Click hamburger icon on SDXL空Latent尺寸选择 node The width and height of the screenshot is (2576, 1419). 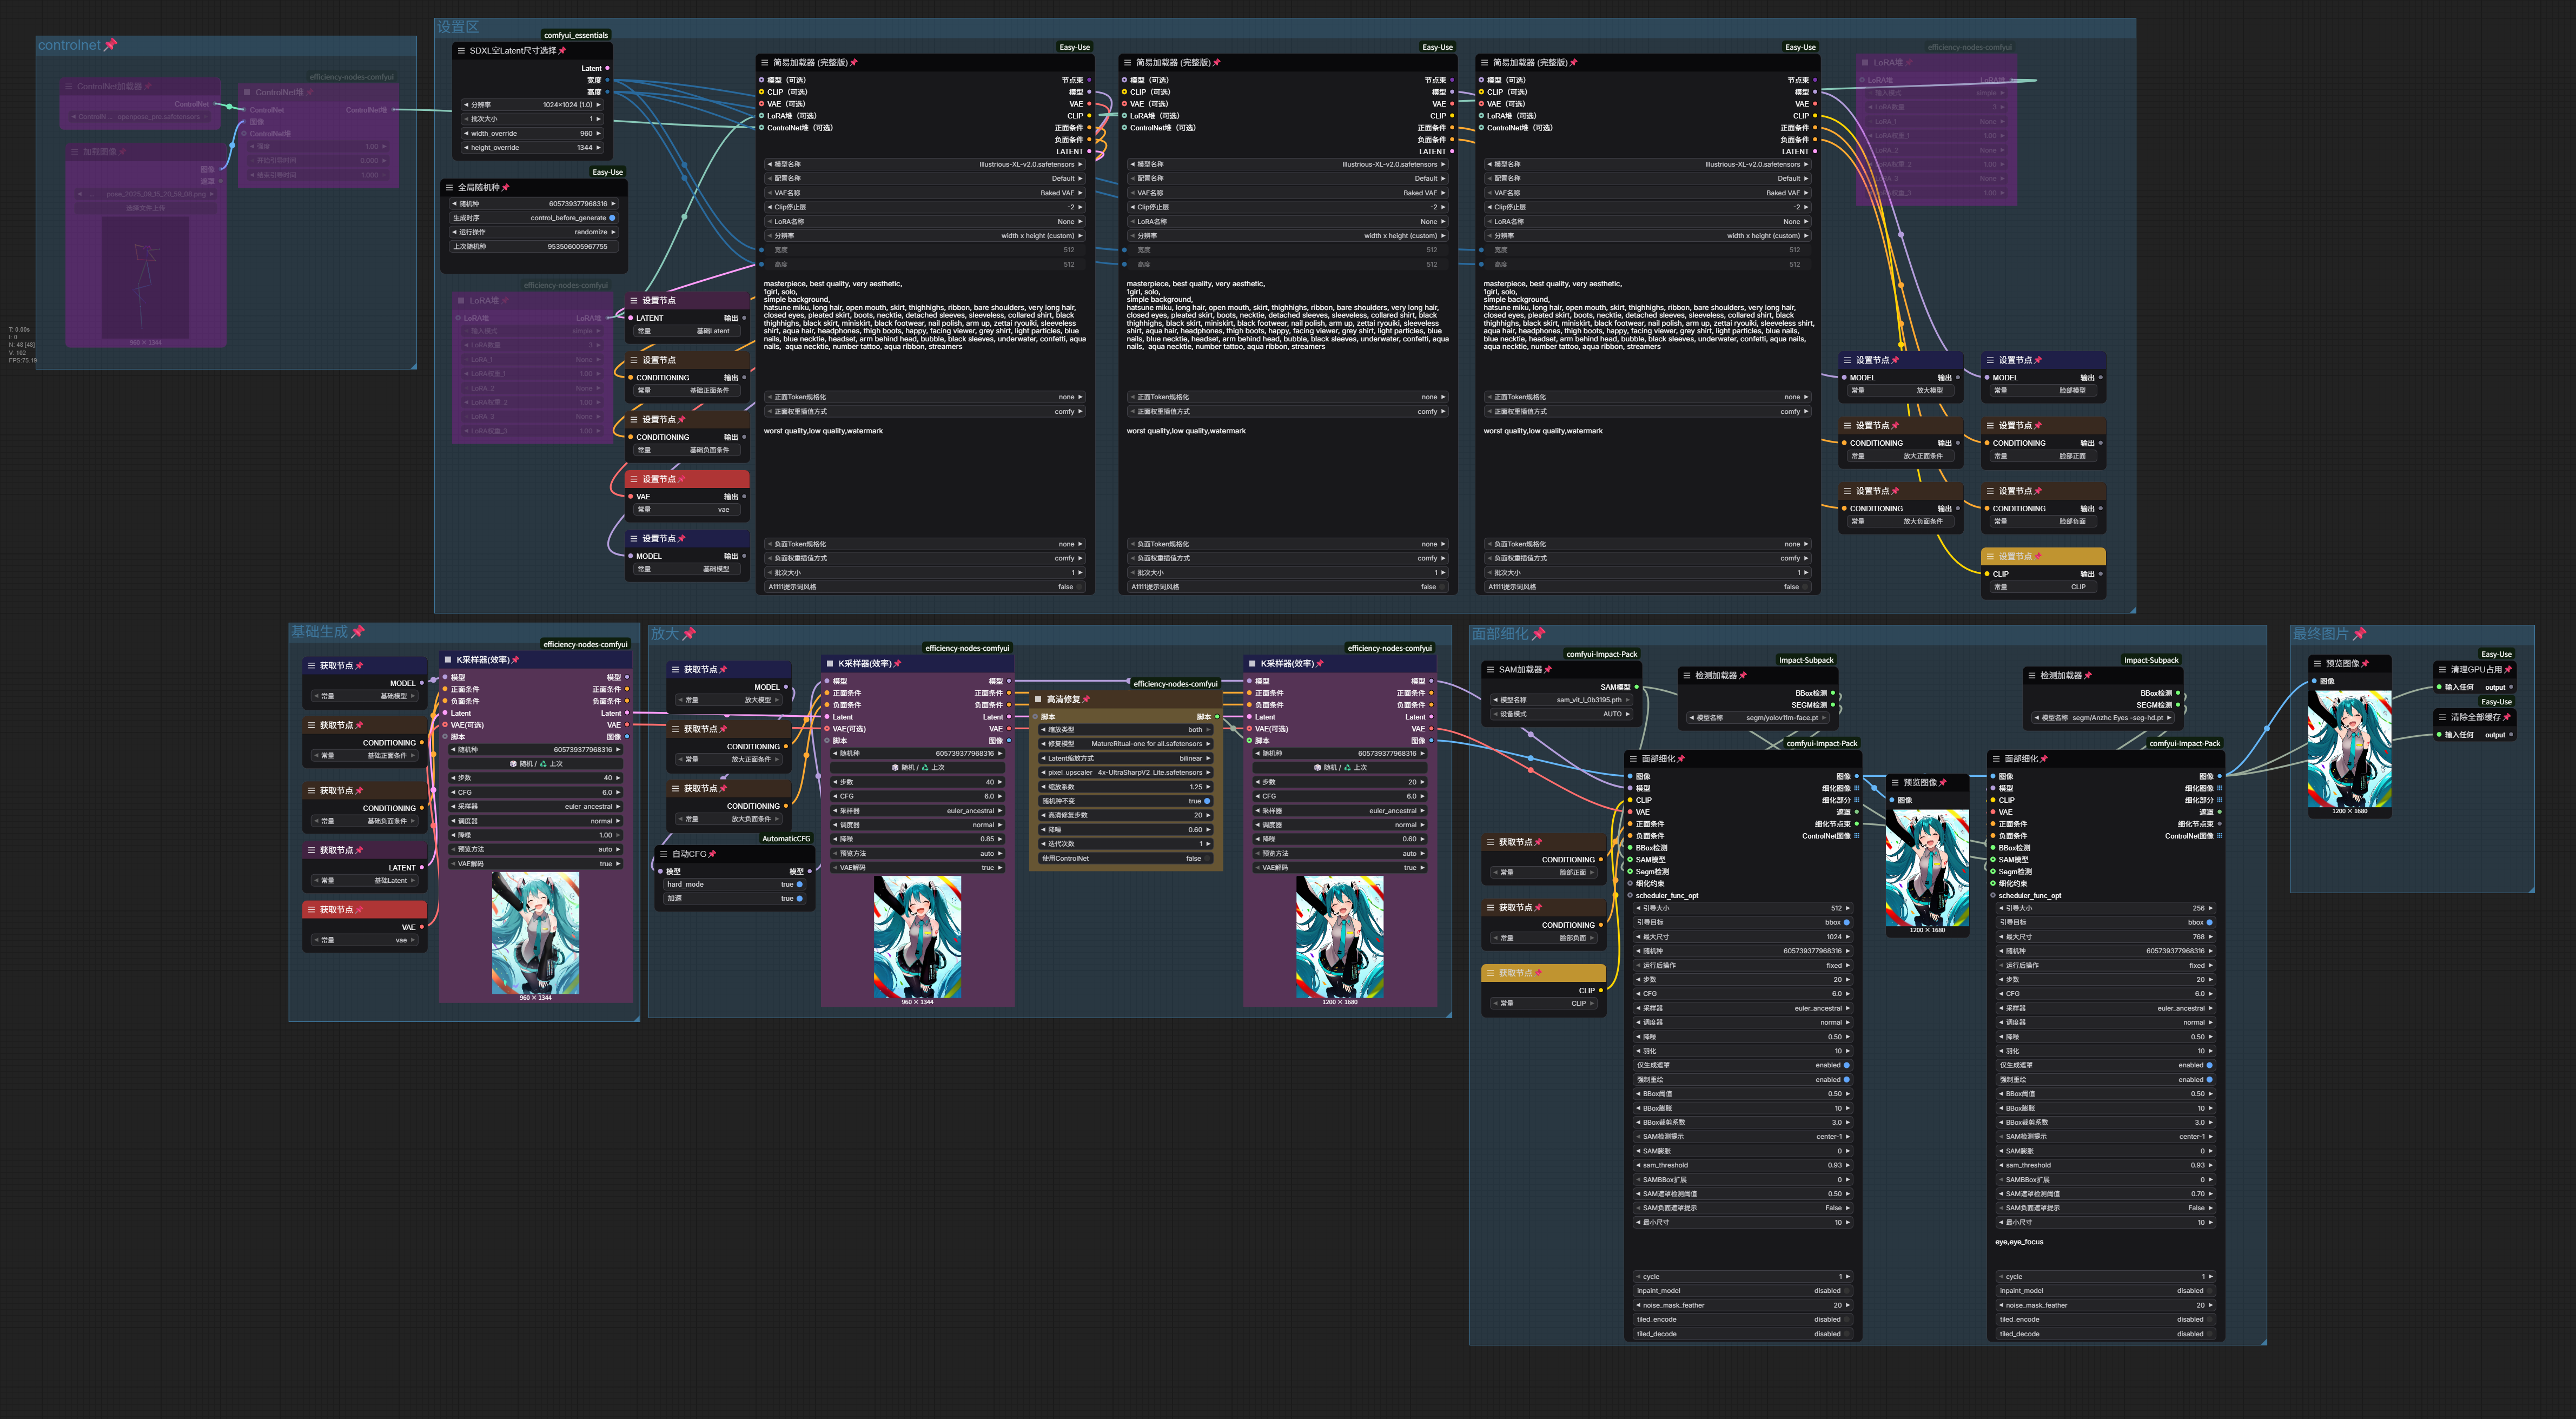click(x=461, y=51)
